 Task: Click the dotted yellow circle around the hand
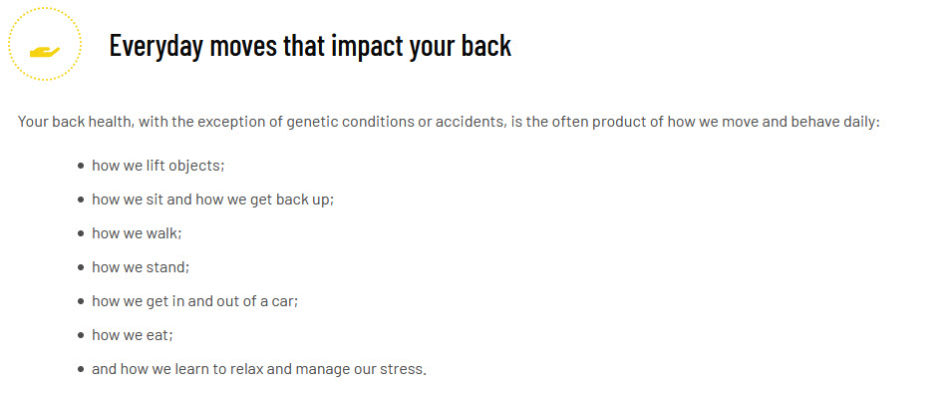45,44
